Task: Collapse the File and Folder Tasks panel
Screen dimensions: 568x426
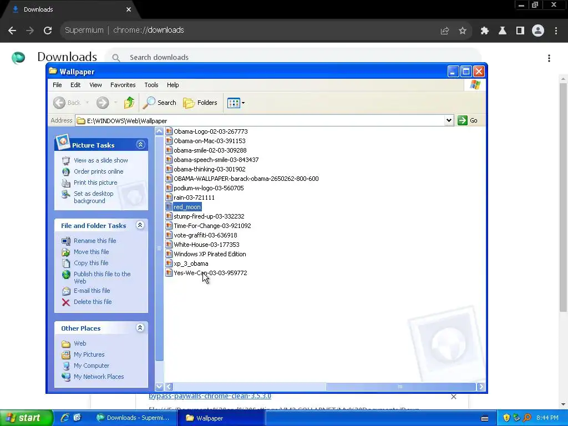Action: 140,225
